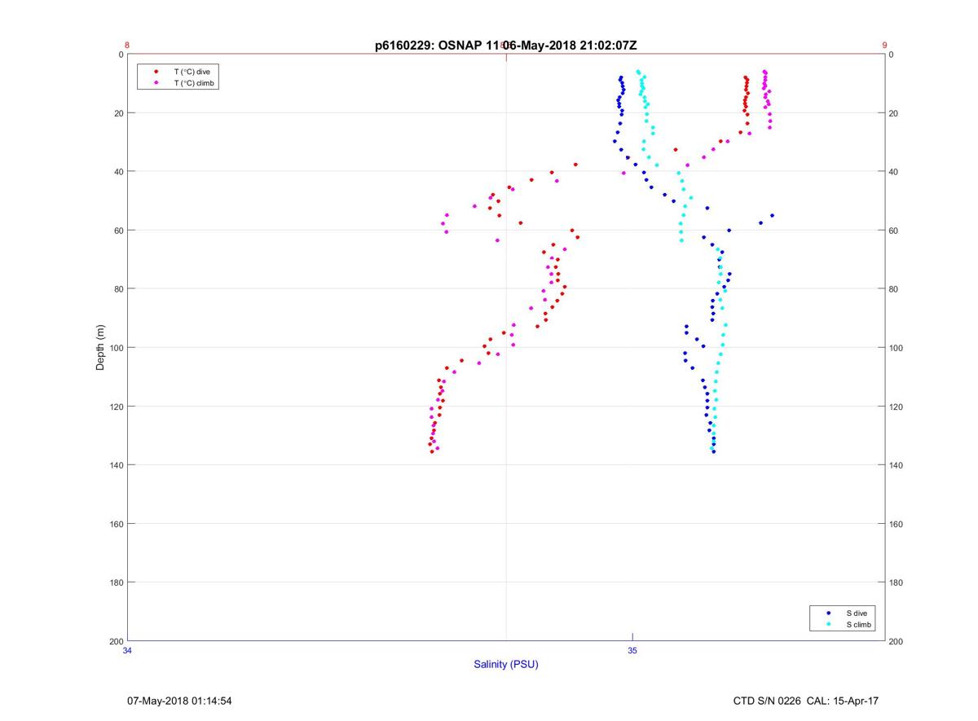This screenshot has width=978, height=721.
Task: Select the 'T (°C) dive' legend entry
Action: click(192, 72)
